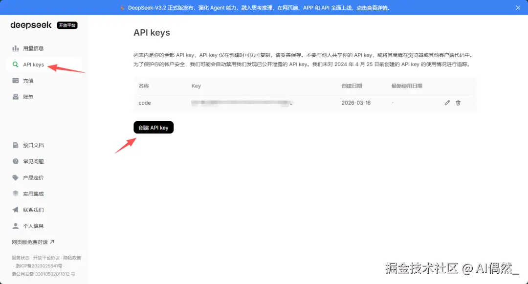The height and width of the screenshot is (284, 528).
Task: Open the 开放平台协议 footer link
Action: coord(46,258)
